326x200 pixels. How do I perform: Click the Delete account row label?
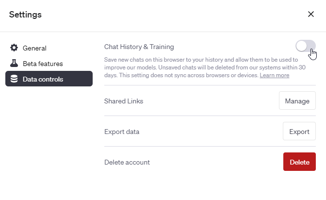tap(127, 162)
